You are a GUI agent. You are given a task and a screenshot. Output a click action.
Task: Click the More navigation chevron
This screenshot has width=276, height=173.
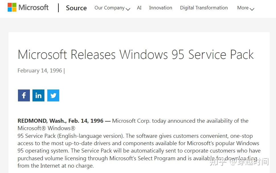(252, 9)
